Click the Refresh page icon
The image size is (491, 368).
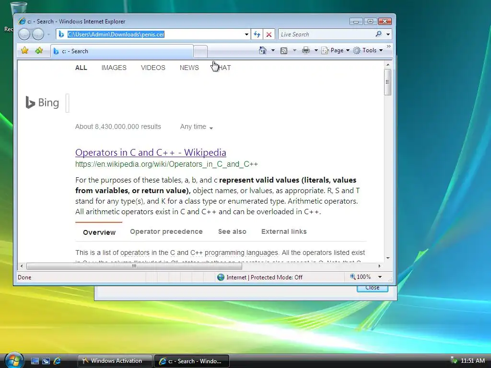(x=257, y=34)
